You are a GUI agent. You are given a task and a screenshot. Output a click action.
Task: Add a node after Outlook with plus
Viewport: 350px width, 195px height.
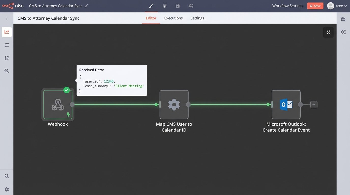[x=314, y=105]
